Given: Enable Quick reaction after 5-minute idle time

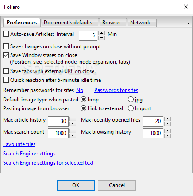Looking at the screenshot, I should (6, 80).
